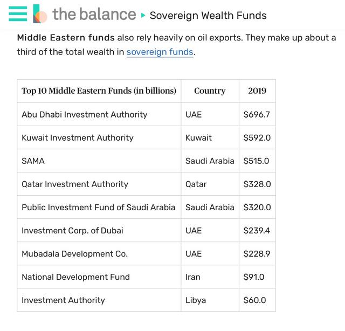
Task: Click the Top 10 Middle Eastern Funds header
Action: 99,91
